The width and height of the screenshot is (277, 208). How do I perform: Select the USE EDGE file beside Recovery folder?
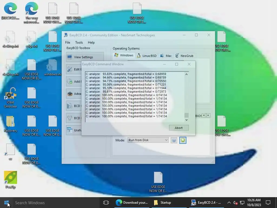[x=31, y=126]
